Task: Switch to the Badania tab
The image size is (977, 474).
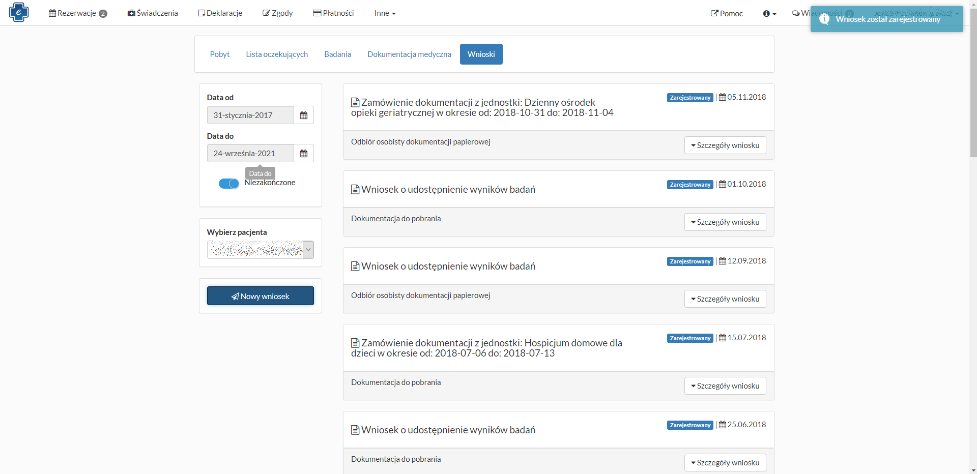Action: [337, 54]
